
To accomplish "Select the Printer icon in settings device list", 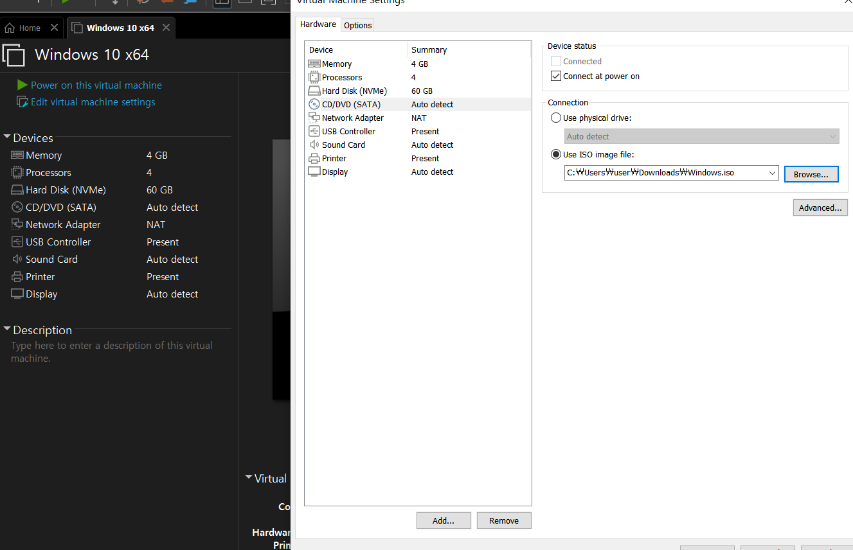I will coord(314,158).
